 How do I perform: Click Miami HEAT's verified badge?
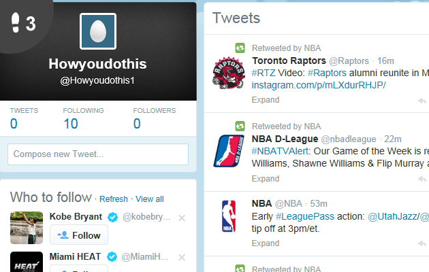pyautogui.click(x=112, y=257)
